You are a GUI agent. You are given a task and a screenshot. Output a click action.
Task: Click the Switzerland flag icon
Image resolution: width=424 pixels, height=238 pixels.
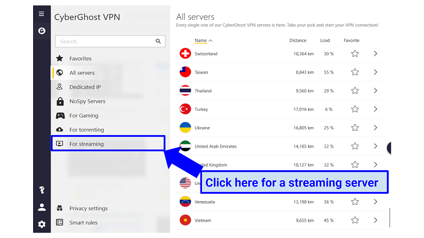click(x=185, y=54)
